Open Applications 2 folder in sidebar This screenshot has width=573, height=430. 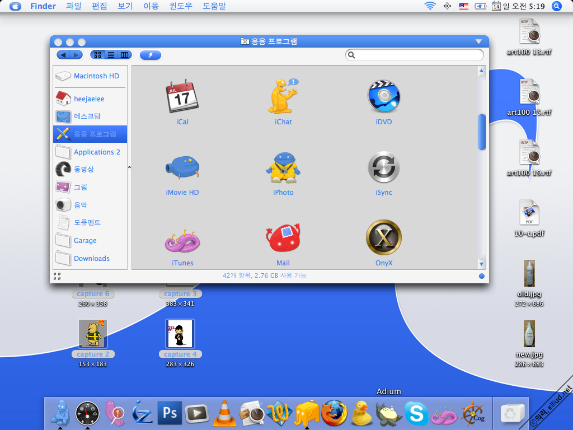click(x=90, y=152)
